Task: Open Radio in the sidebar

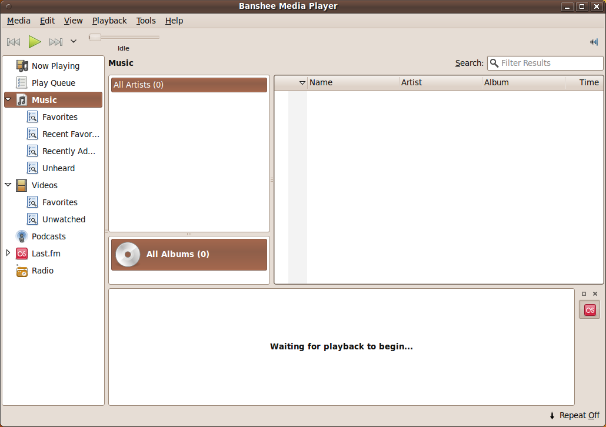Action: 42,271
